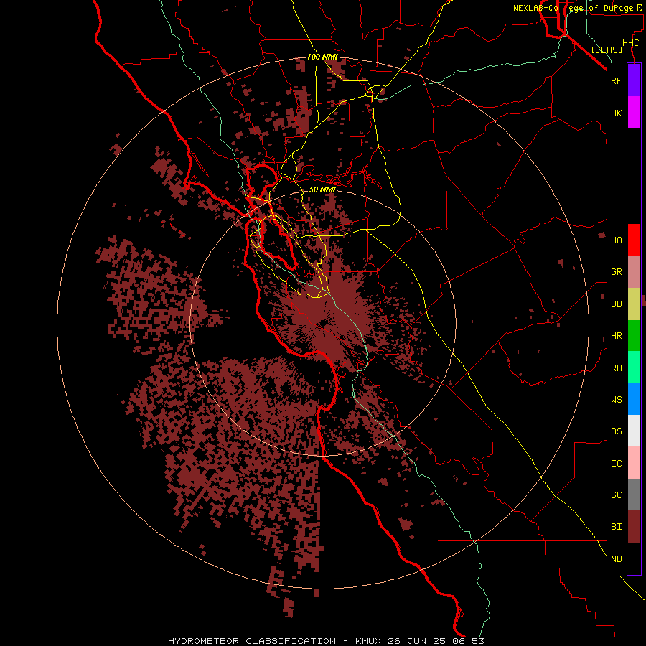This screenshot has width=646, height=646.
Task: Click the "DS" legend label
Action: tap(616, 431)
